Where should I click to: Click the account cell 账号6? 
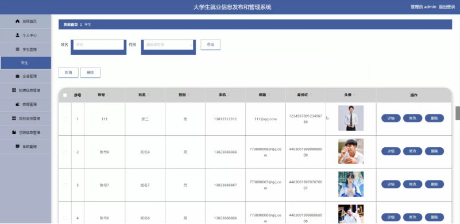coord(105,218)
